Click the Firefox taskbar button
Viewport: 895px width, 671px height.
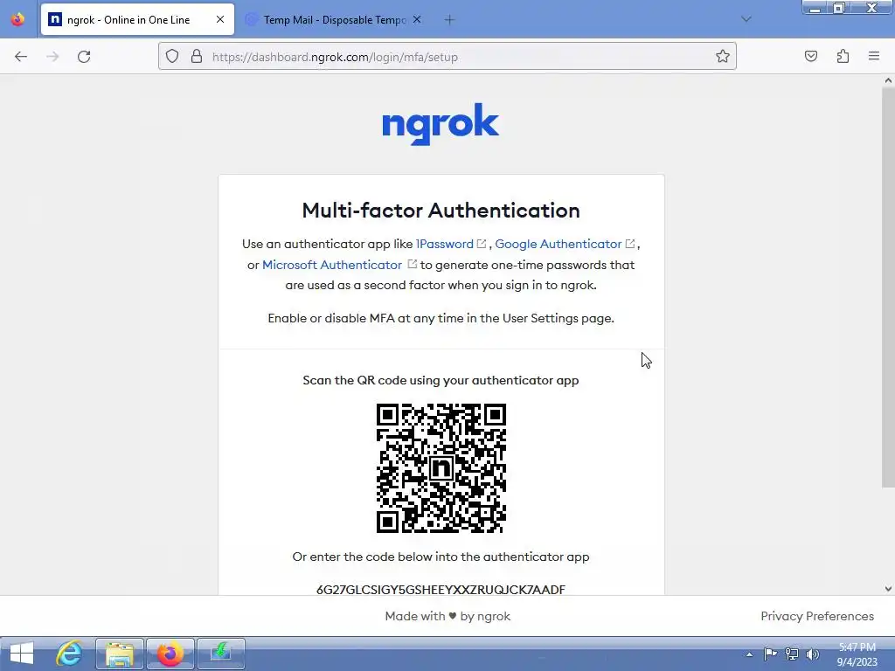coord(170,654)
